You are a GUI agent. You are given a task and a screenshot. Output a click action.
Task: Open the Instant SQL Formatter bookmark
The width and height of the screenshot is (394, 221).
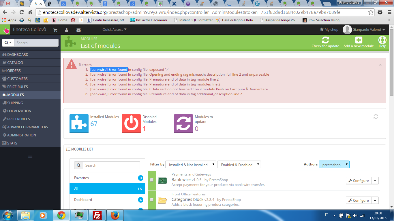193,20
